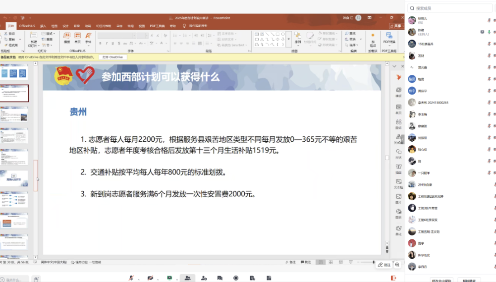Click the 搜索成员 member search field

[449, 8]
